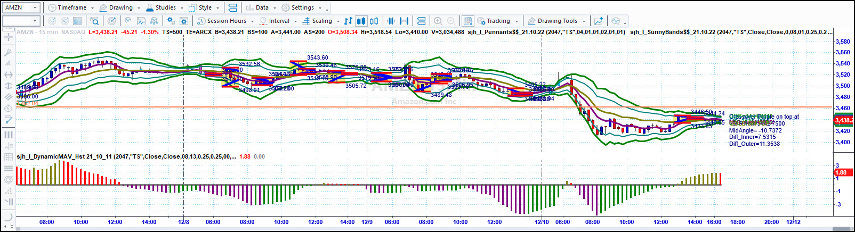Click the increase bar spacing icon
Image resolution: width=855 pixels, height=232 pixels.
click(x=404, y=21)
